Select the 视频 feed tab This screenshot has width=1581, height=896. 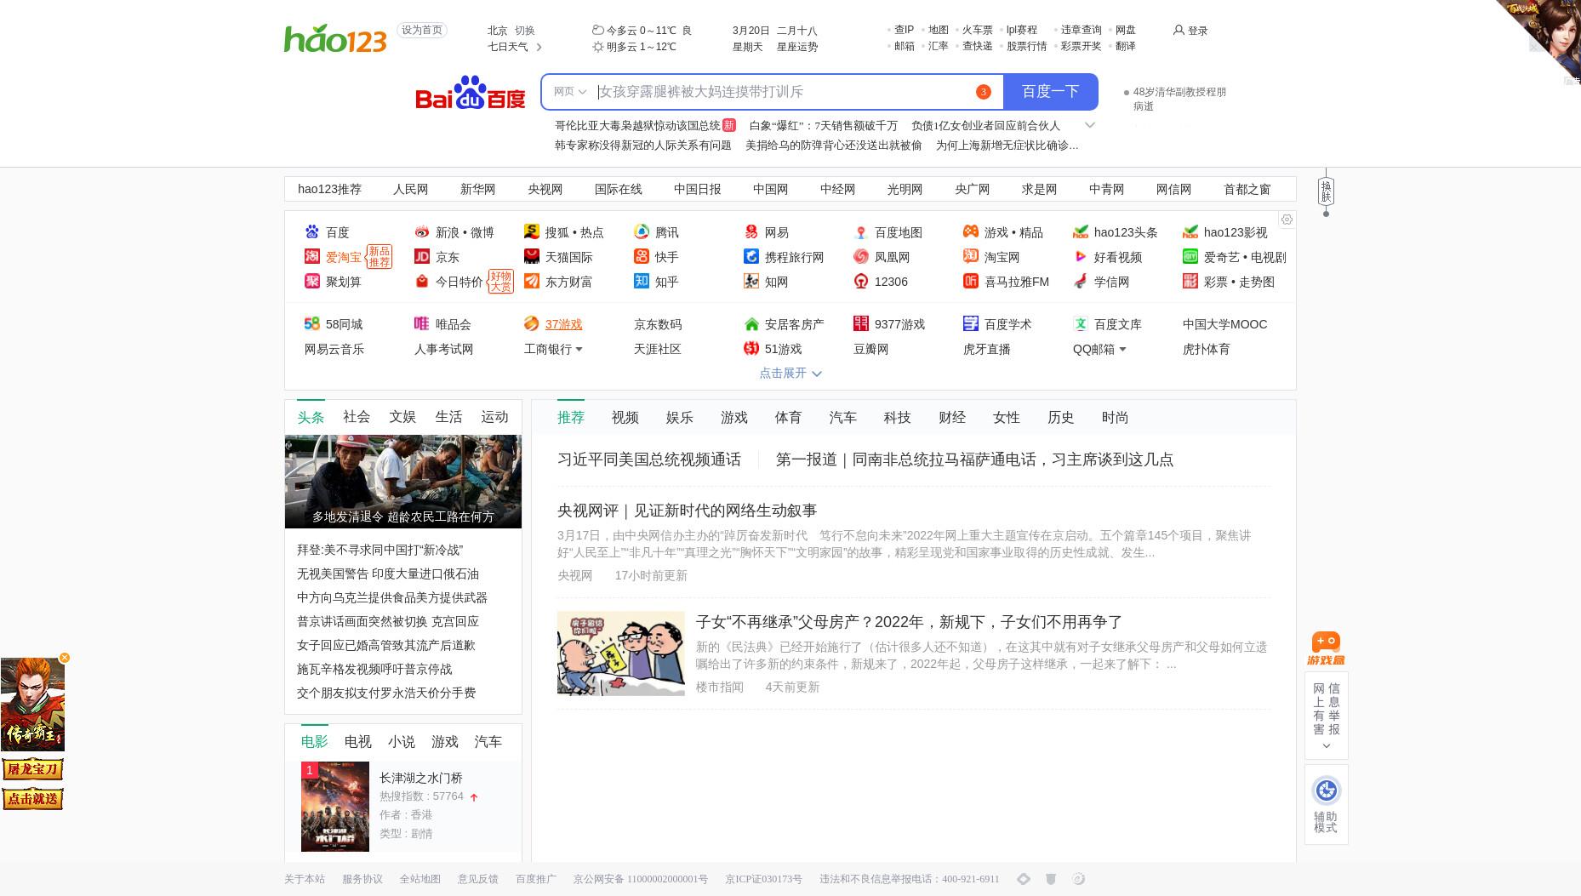point(625,417)
